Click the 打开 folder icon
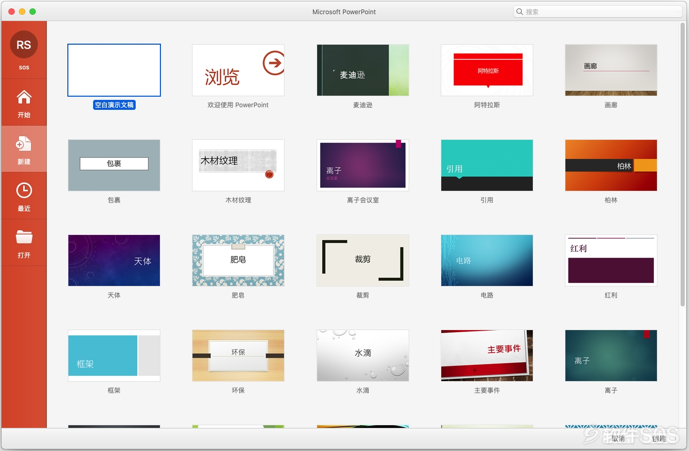Screen dimensions: 689x451 (24, 237)
